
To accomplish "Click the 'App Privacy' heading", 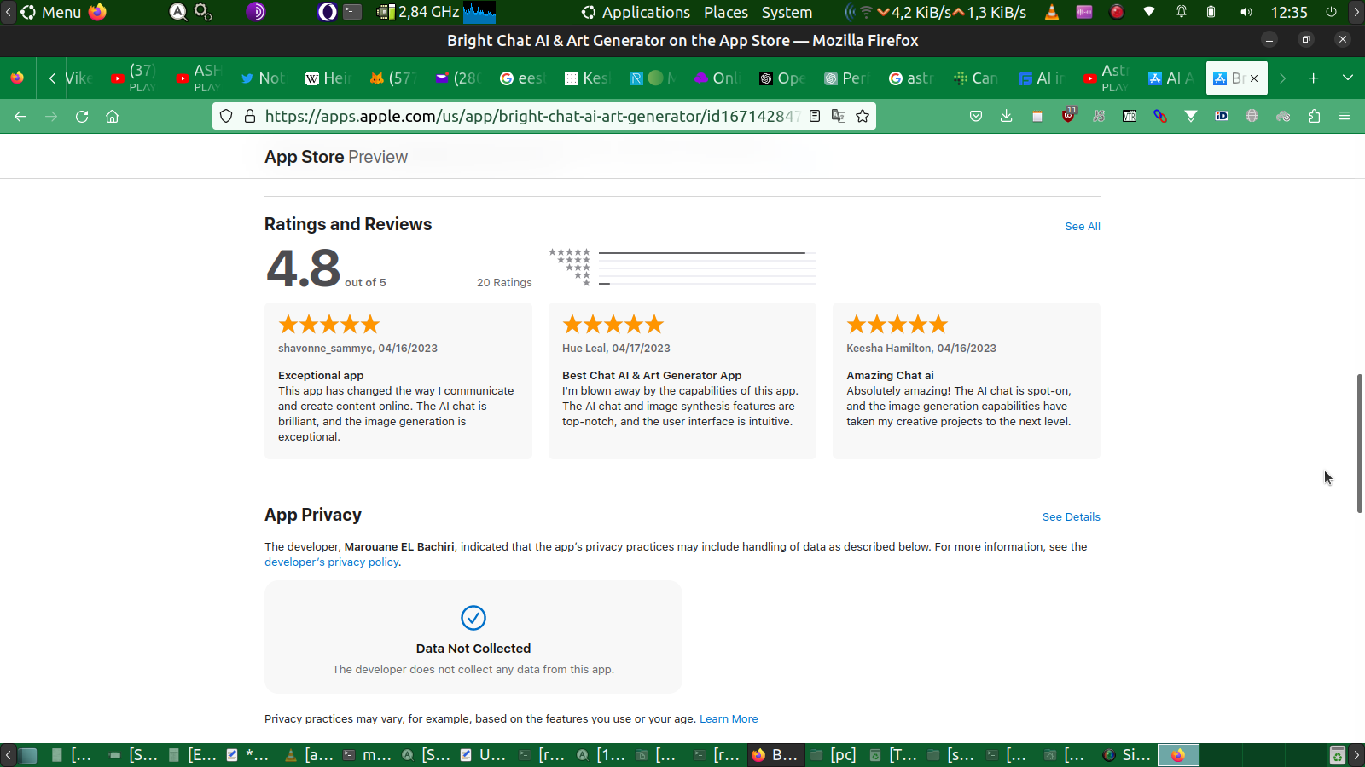I will pos(313,515).
